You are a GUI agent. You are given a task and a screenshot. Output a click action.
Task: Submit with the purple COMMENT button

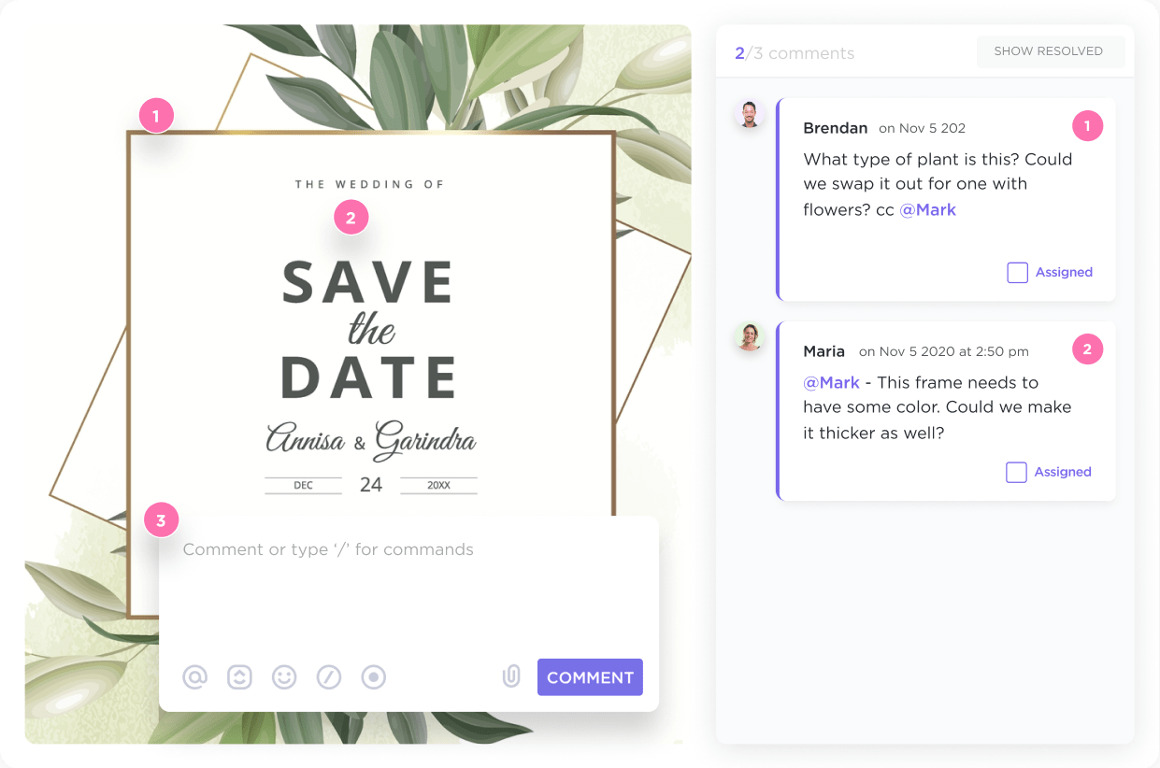(590, 677)
